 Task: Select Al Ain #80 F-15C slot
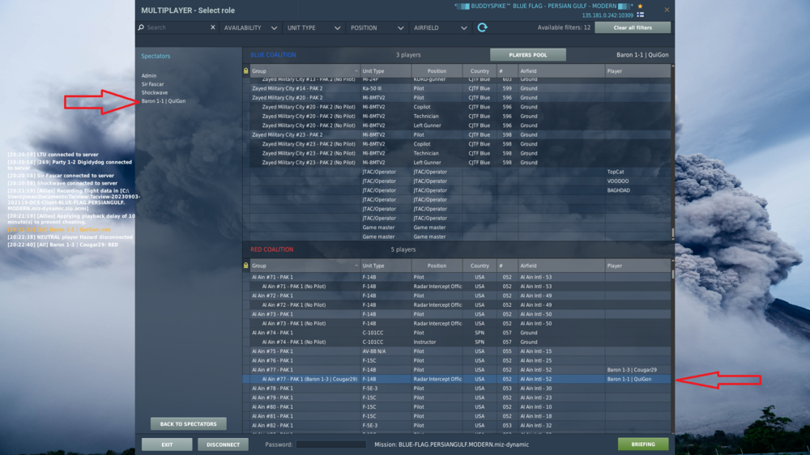pyautogui.click(x=457, y=407)
